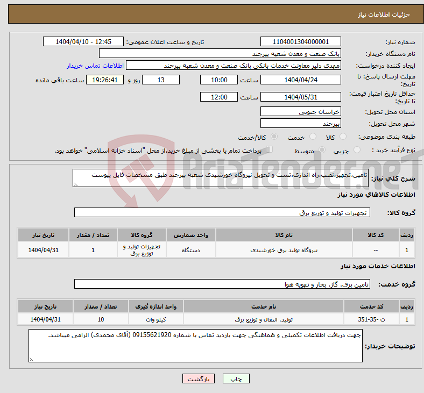Click the service cell تولید، انتقال و توزیع برق
424x393 pixels.
264,319
